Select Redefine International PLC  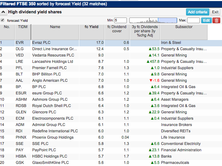click(55, 131)
